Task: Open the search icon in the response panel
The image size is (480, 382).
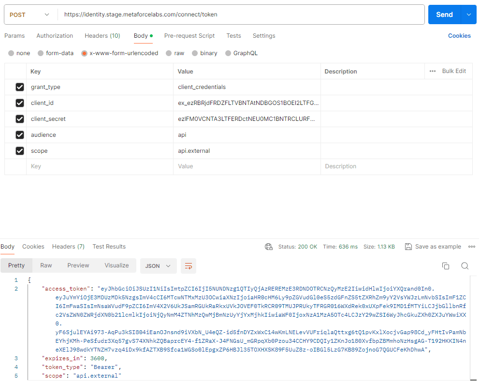Action: [465, 265]
